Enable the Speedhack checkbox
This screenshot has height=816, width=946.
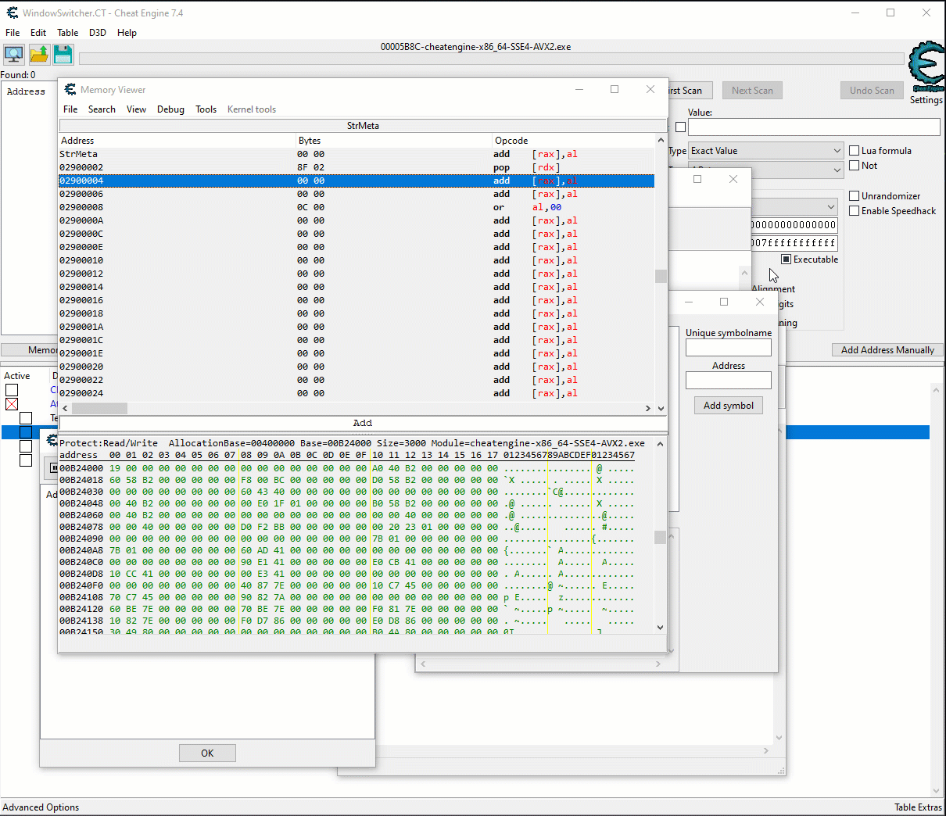click(x=855, y=211)
